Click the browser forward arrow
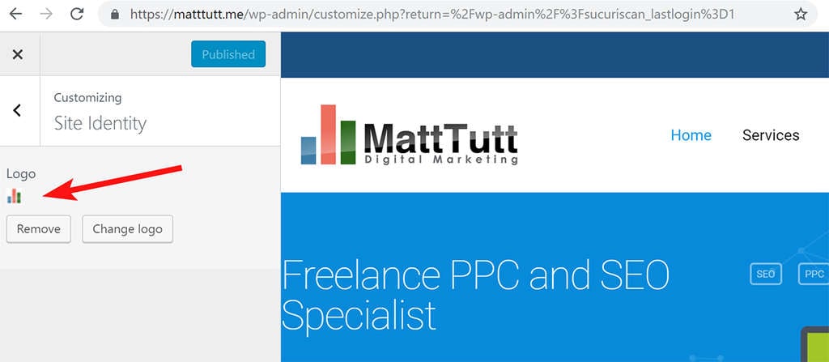 point(47,14)
